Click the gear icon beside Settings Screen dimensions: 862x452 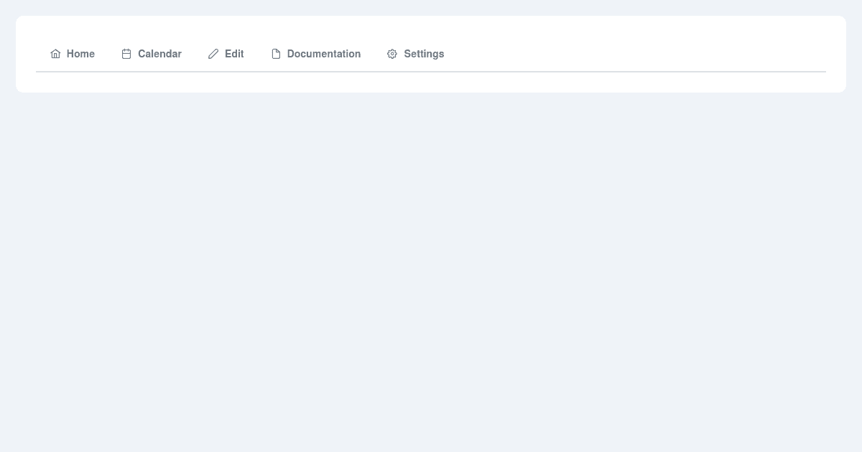[x=392, y=54]
